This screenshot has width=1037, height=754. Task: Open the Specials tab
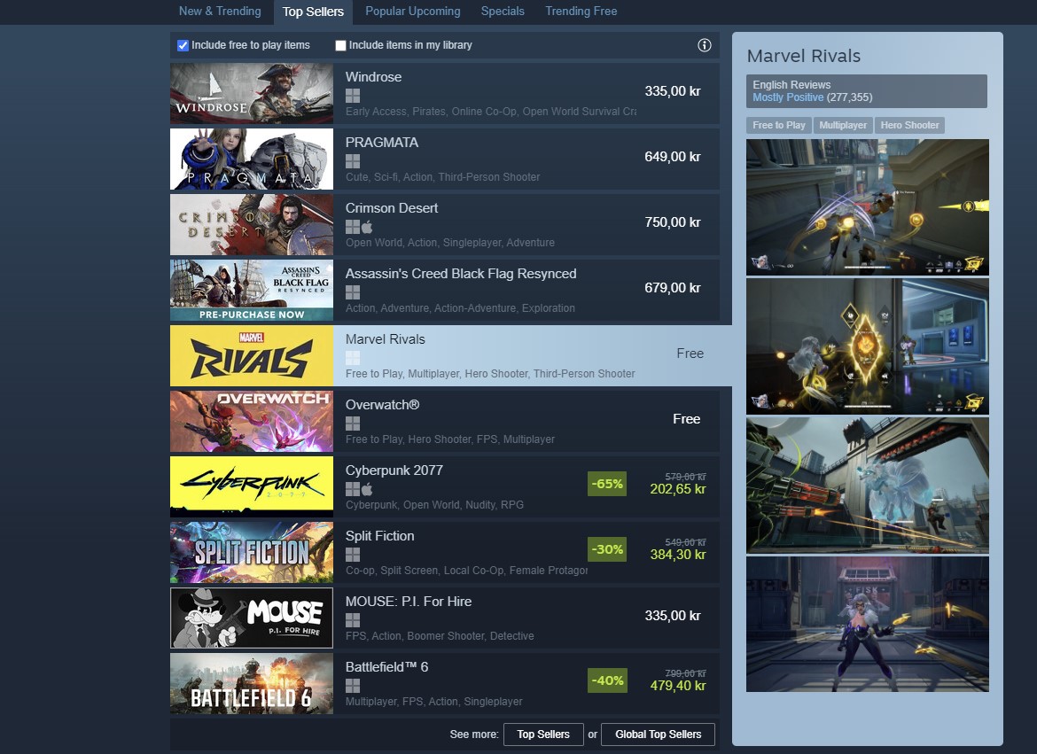point(503,12)
